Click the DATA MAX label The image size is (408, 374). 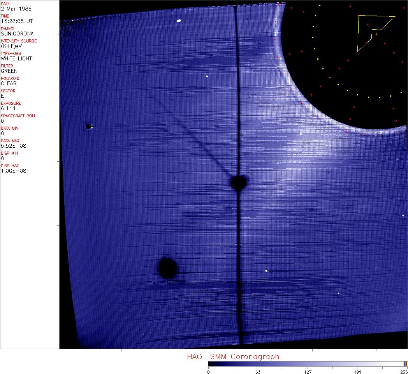pyautogui.click(x=10, y=141)
